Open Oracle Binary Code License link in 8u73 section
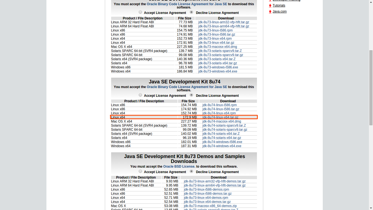373x210 pixels. point(187,4)
